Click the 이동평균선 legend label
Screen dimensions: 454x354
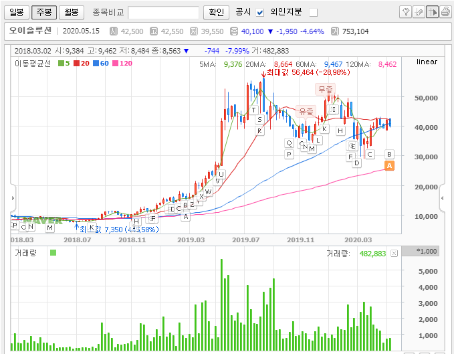33,63
